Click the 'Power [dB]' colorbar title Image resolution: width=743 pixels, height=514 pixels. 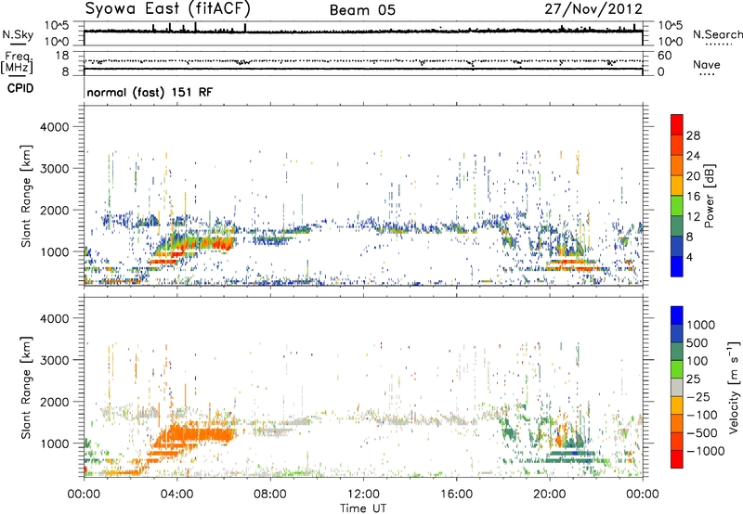click(710, 196)
